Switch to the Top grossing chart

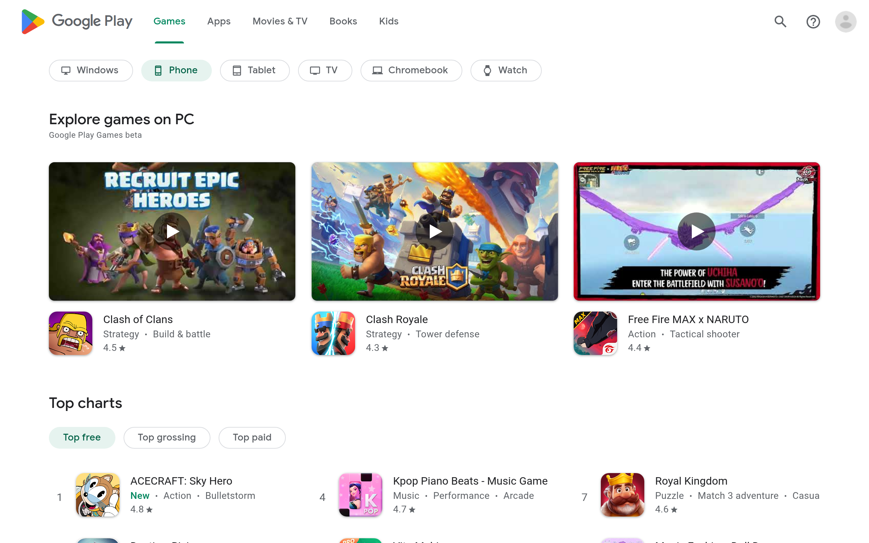coord(167,437)
